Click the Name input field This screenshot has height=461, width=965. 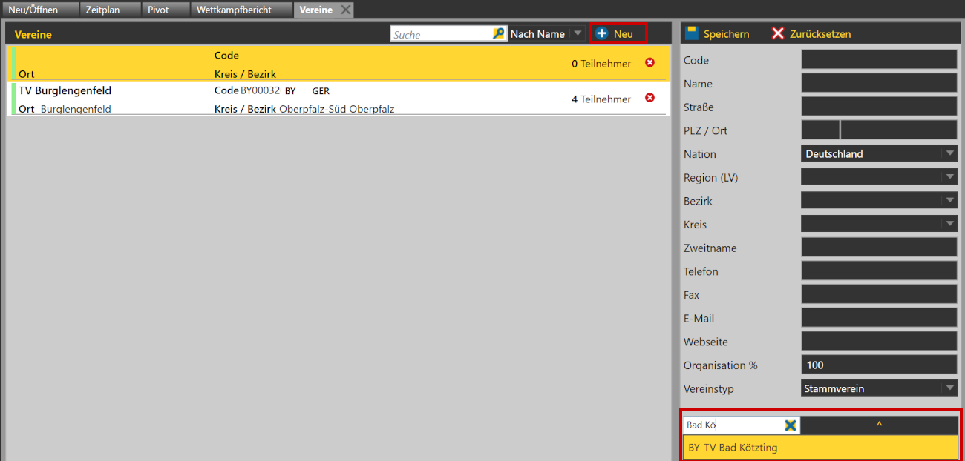pyautogui.click(x=880, y=83)
